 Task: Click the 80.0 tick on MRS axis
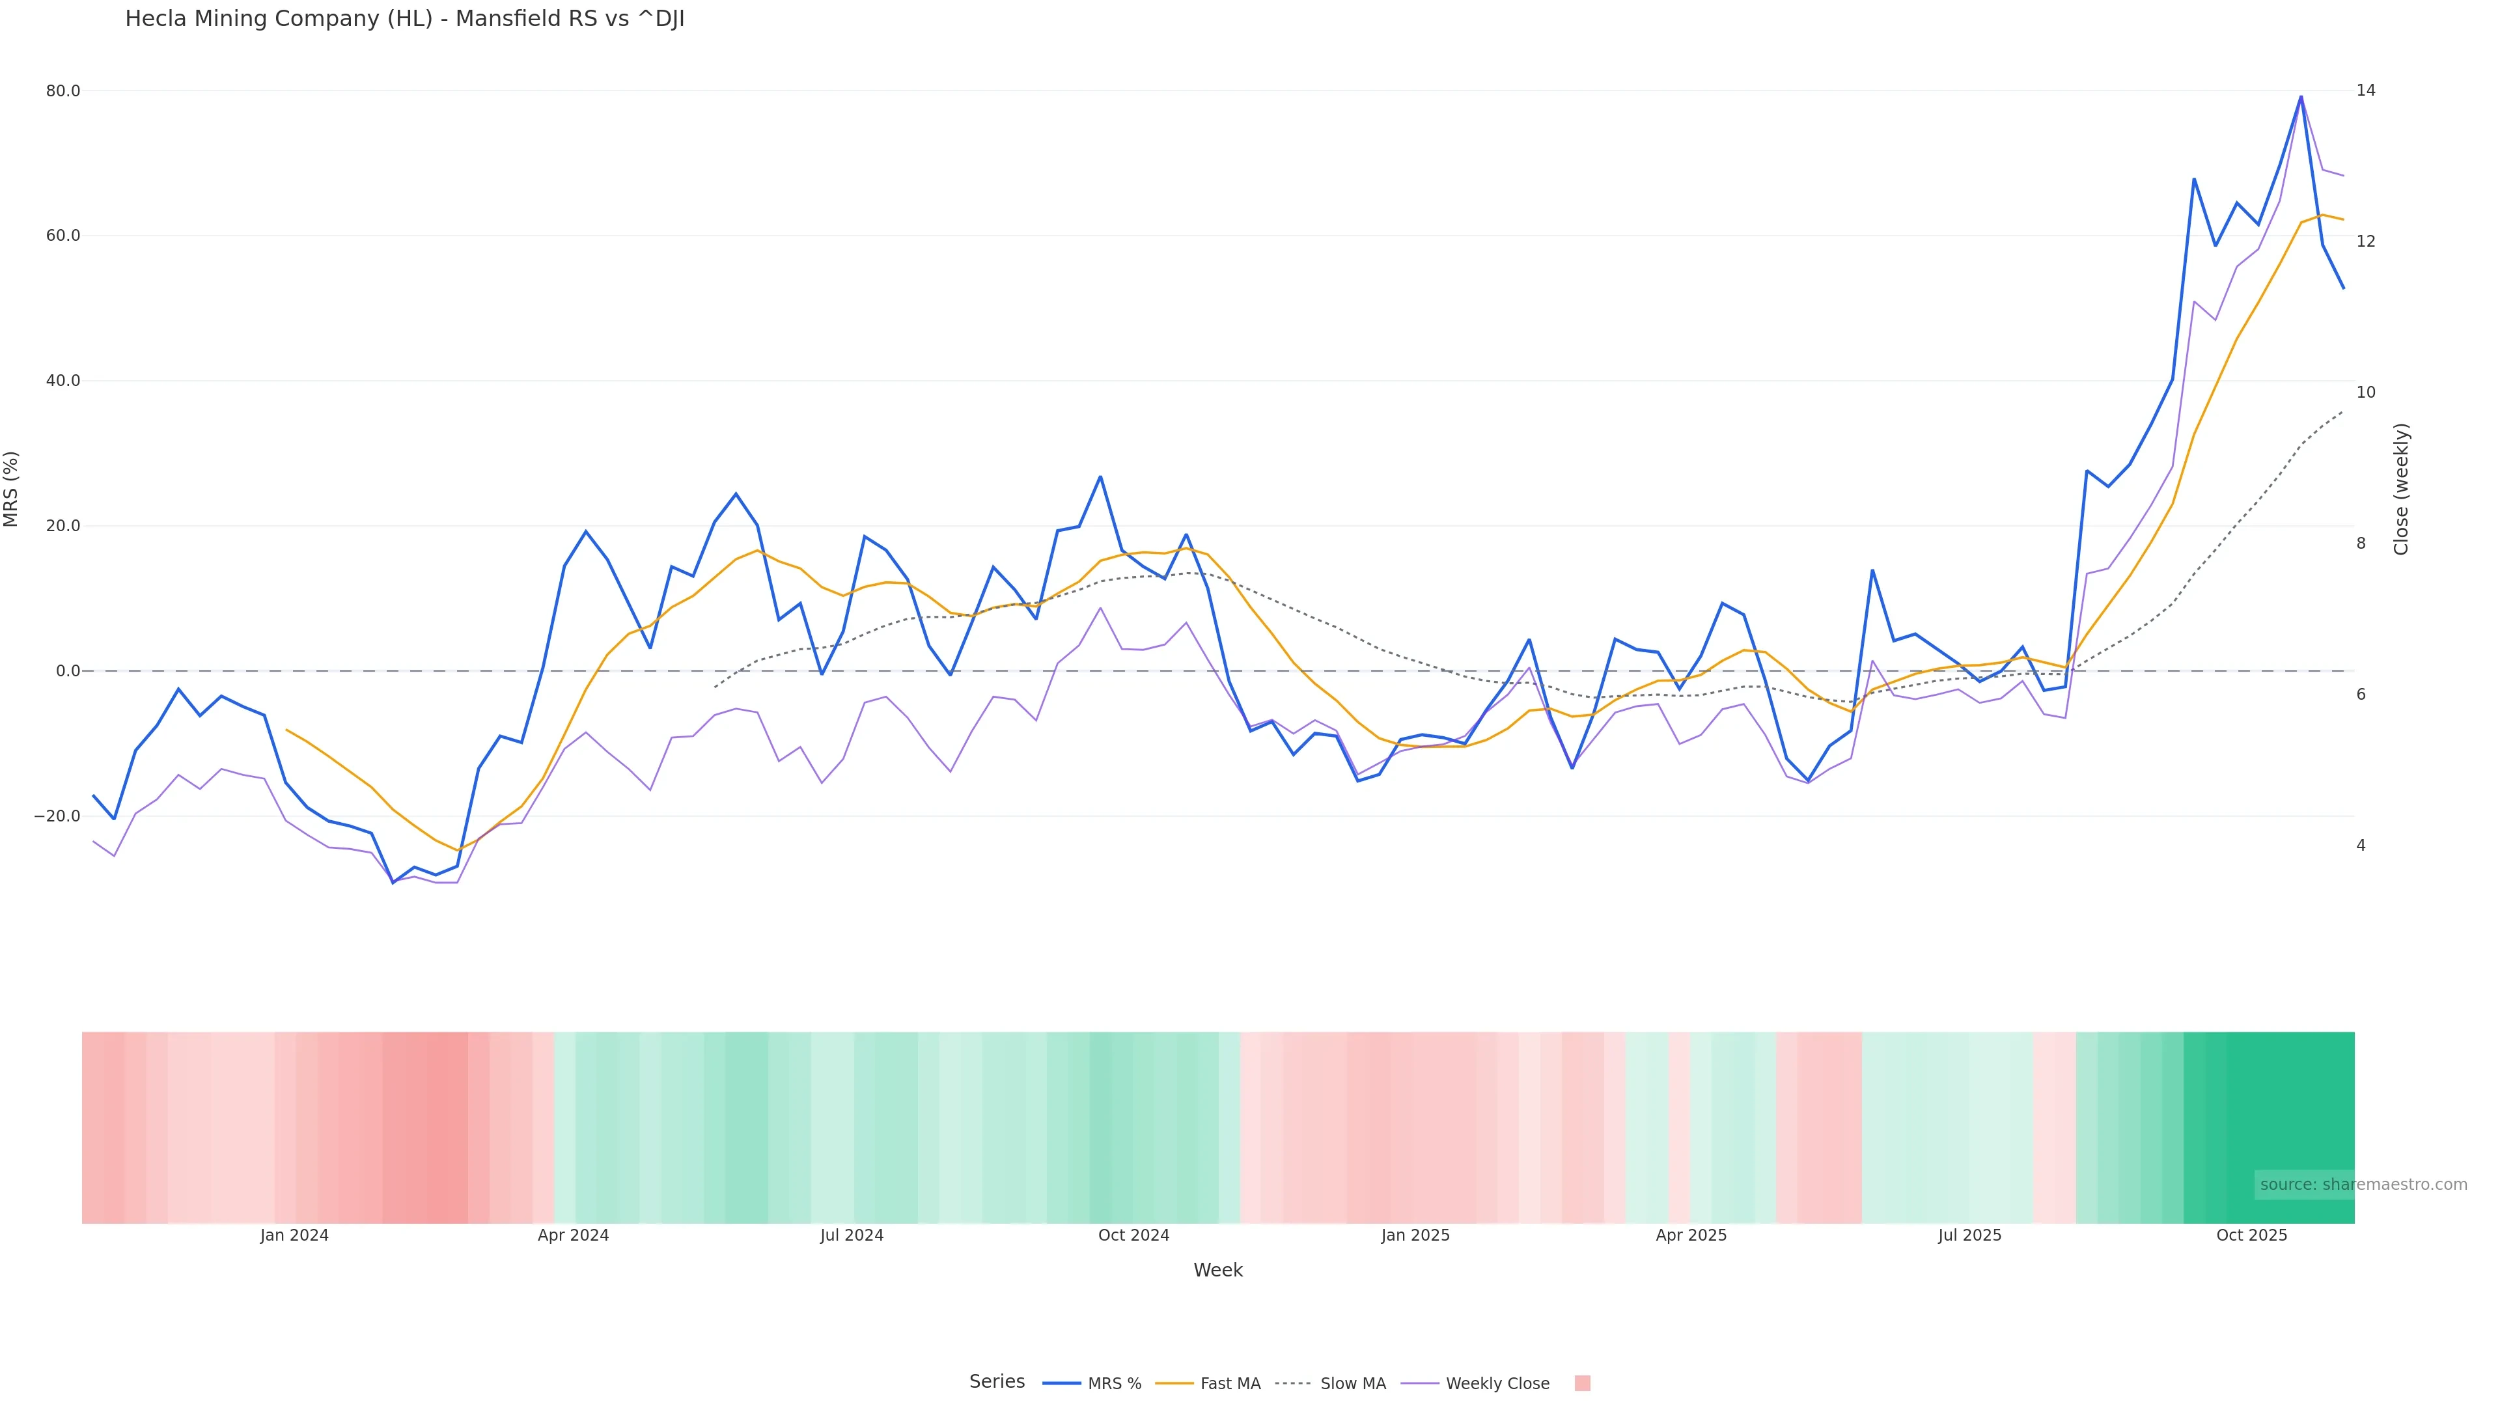pyautogui.click(x=63, y=91)
